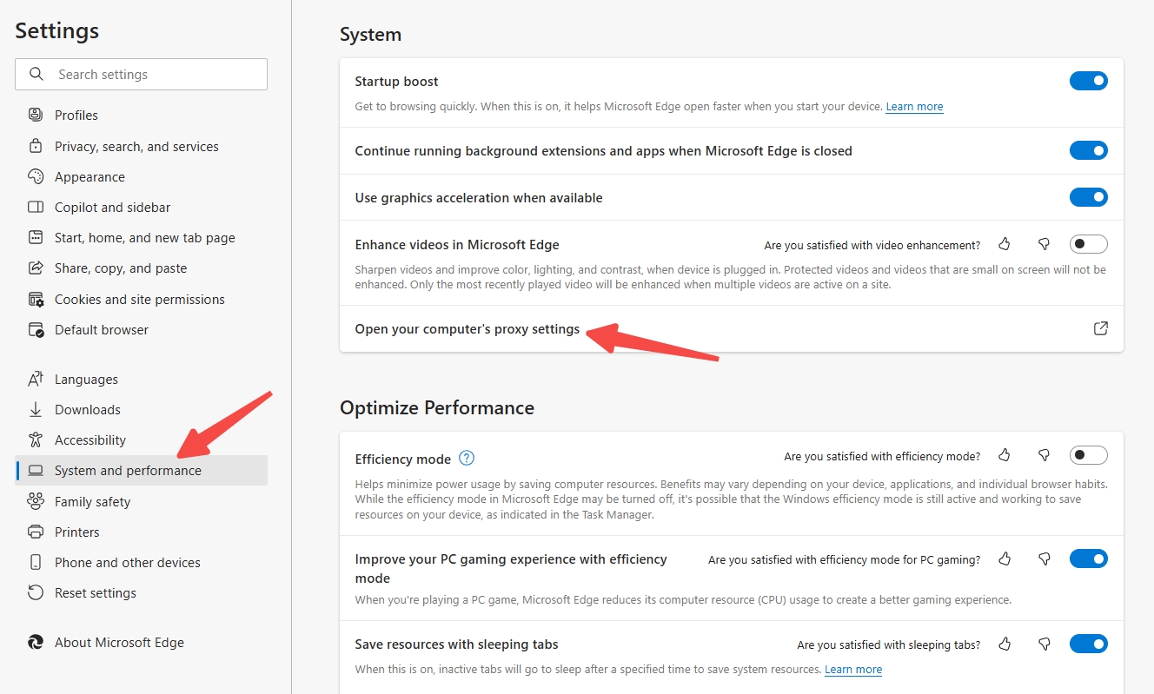Click the About Microsoft Edge logo icon
This screenshot has width=1154, height=694.
click(x=36, y=642)
